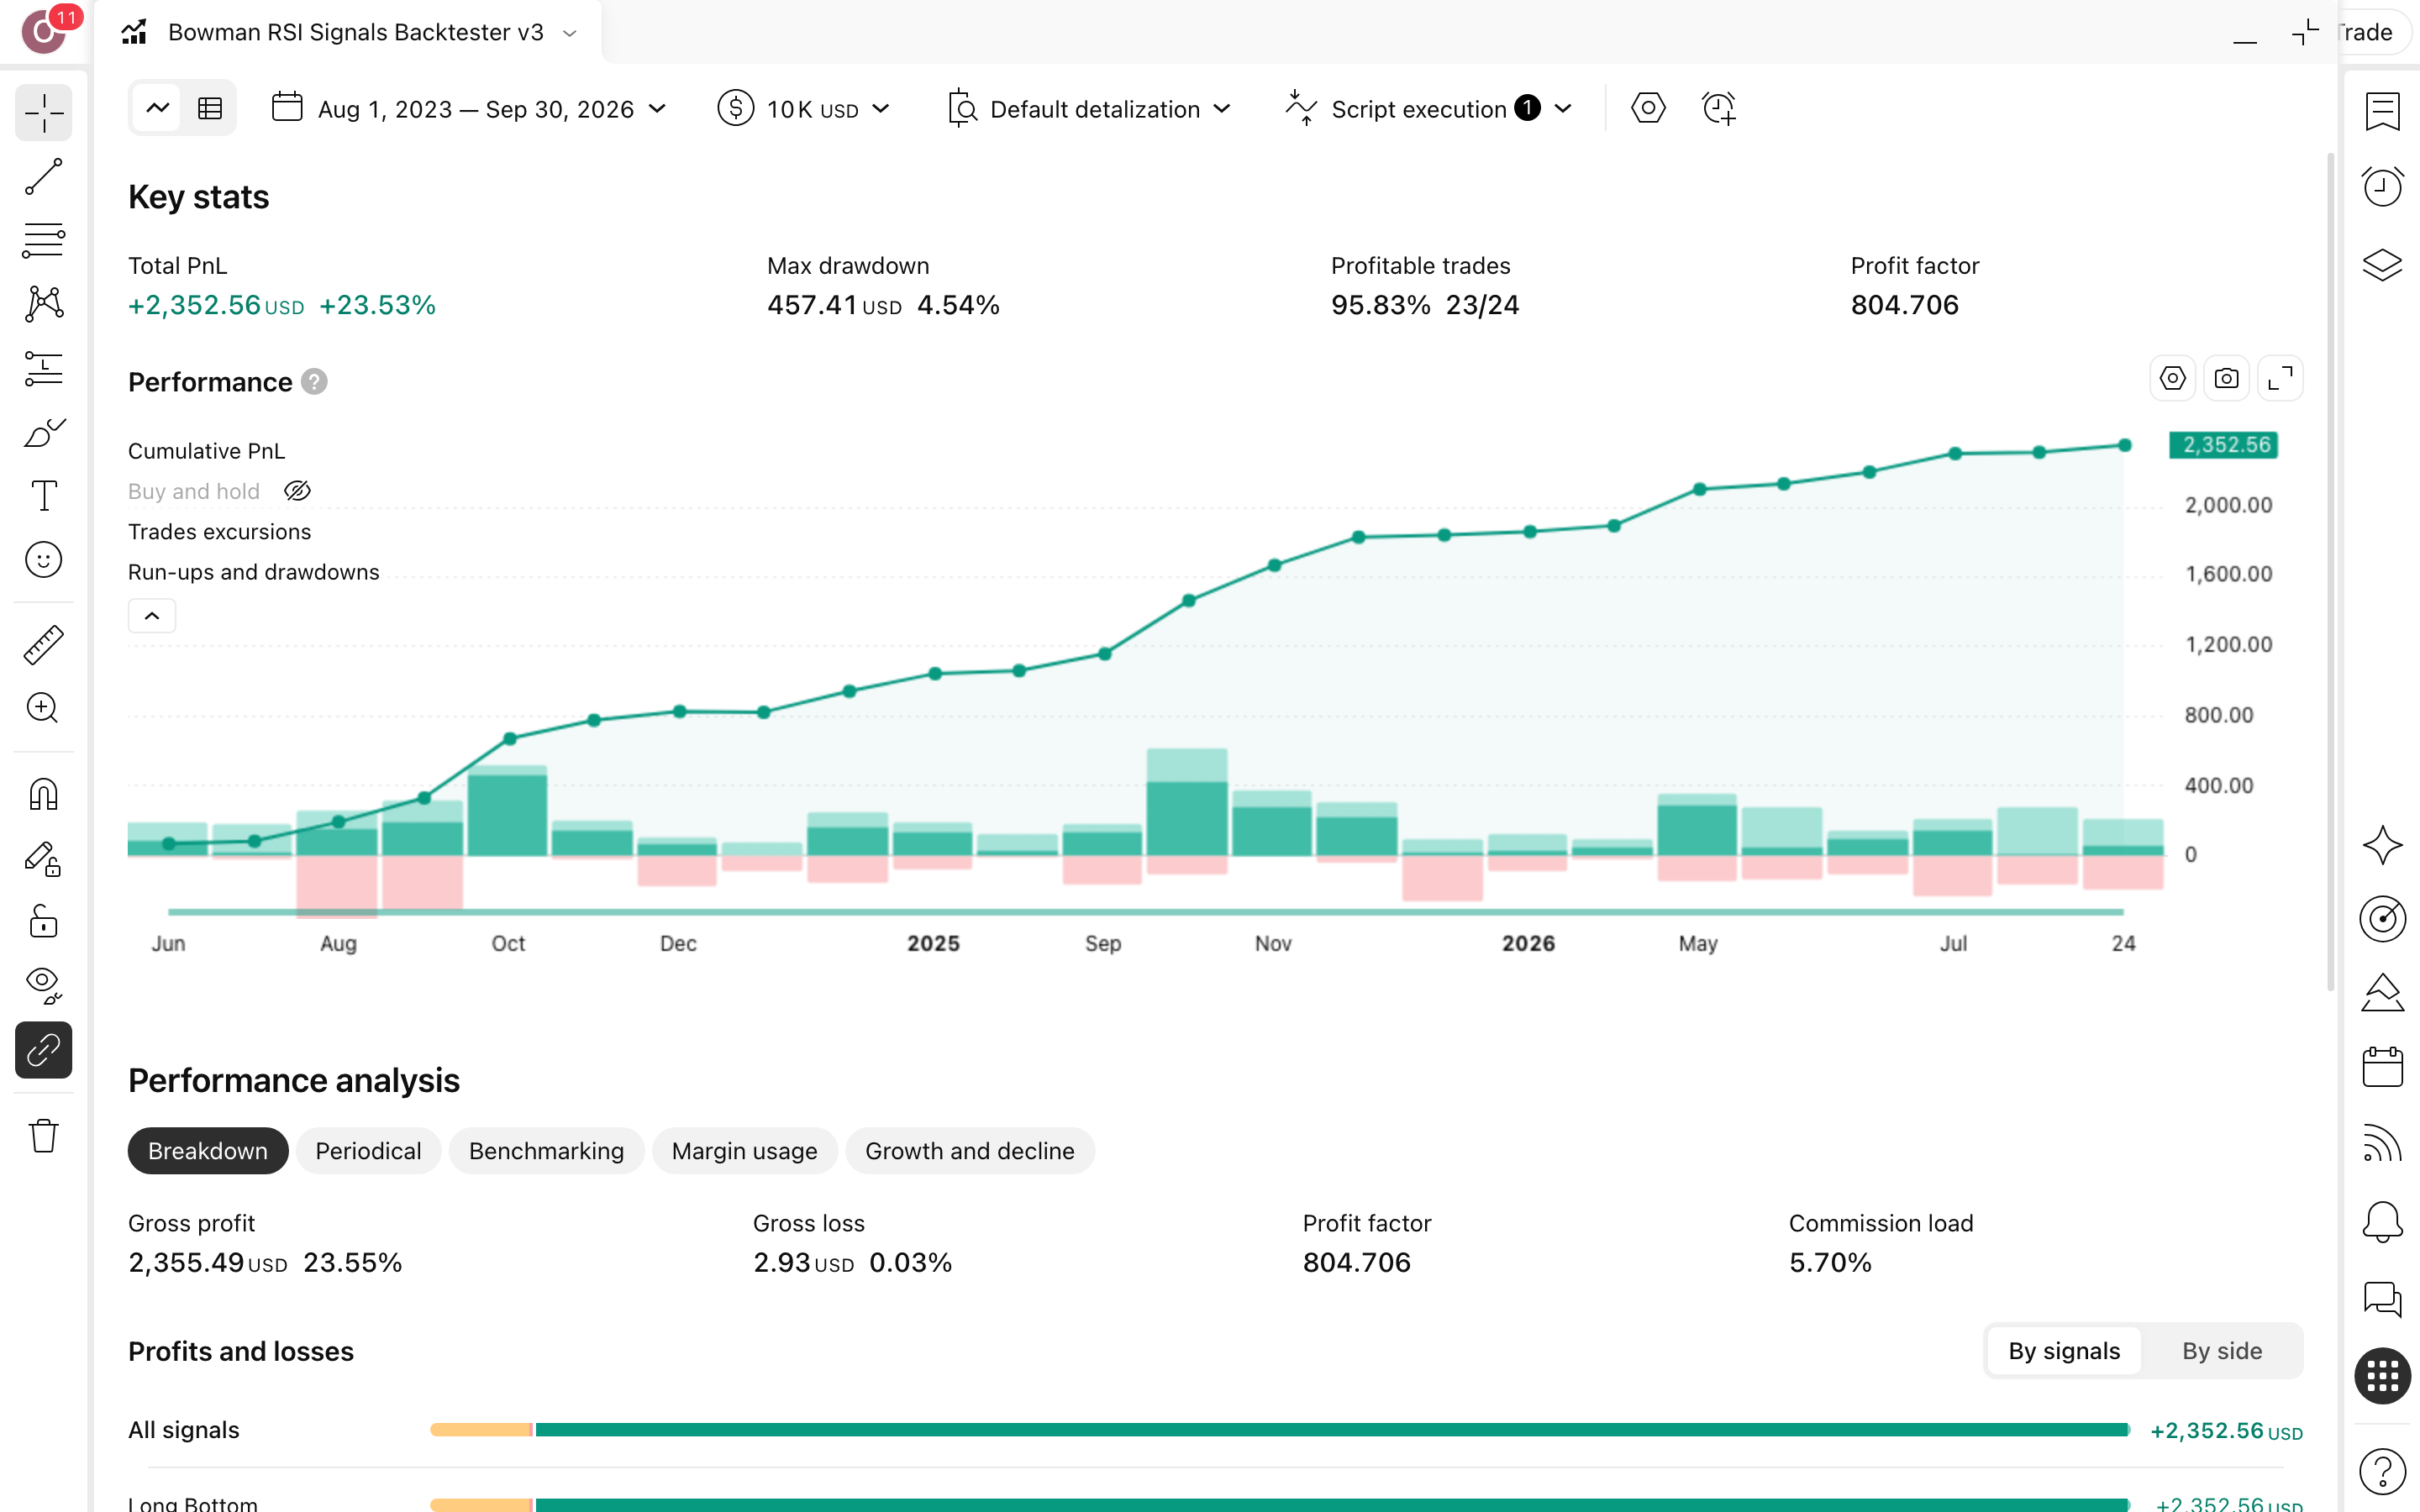The width and height of the screenshot is (2420, 1512).
Task: Click the Run-ups and drawdowns legend item
Action: (x=253, y=572)
